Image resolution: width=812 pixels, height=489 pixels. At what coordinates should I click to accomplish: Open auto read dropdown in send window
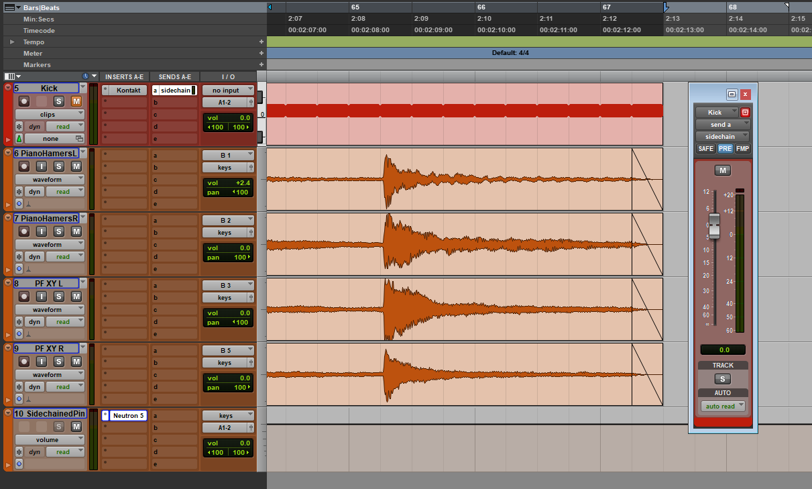[723, 406]
